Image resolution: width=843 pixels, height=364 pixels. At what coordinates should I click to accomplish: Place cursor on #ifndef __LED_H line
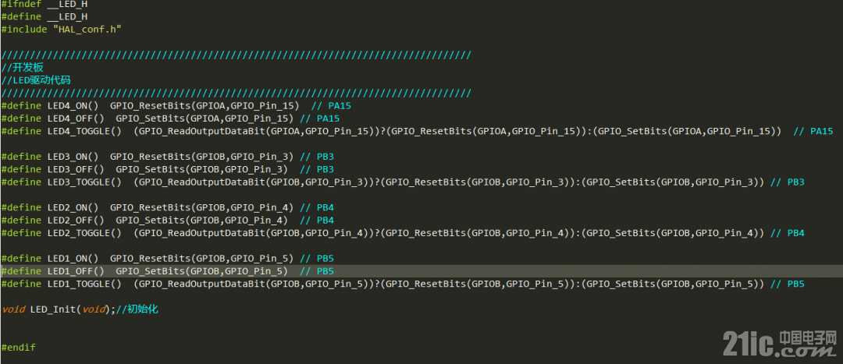tap(44, 4)
